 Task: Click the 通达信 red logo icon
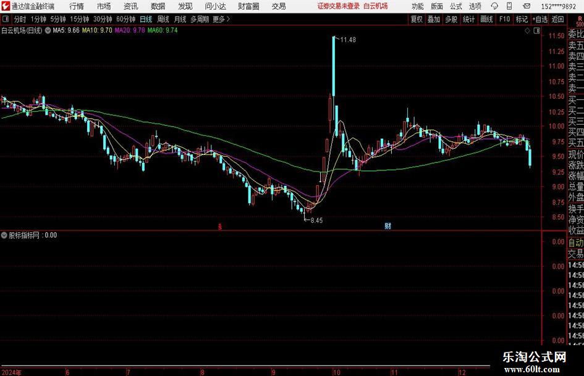point(5,6)
